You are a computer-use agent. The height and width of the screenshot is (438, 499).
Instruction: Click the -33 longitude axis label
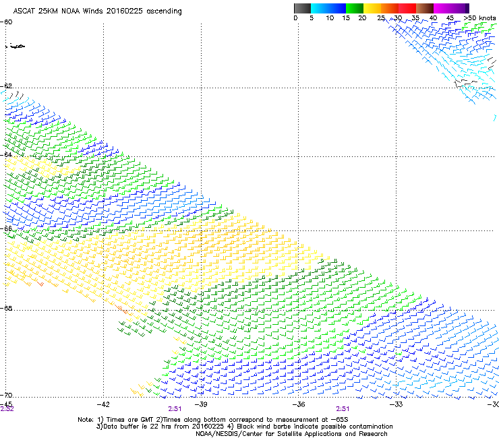[397, 404]
